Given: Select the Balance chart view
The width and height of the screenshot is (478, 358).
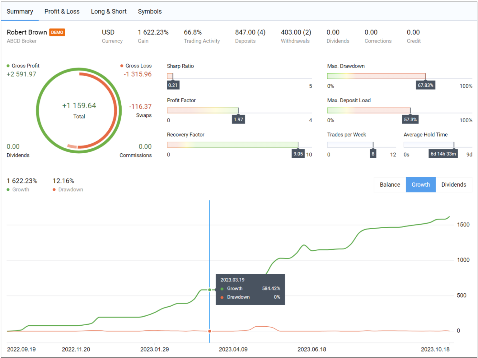Looking at the screenshot, I should coord(390,184).
